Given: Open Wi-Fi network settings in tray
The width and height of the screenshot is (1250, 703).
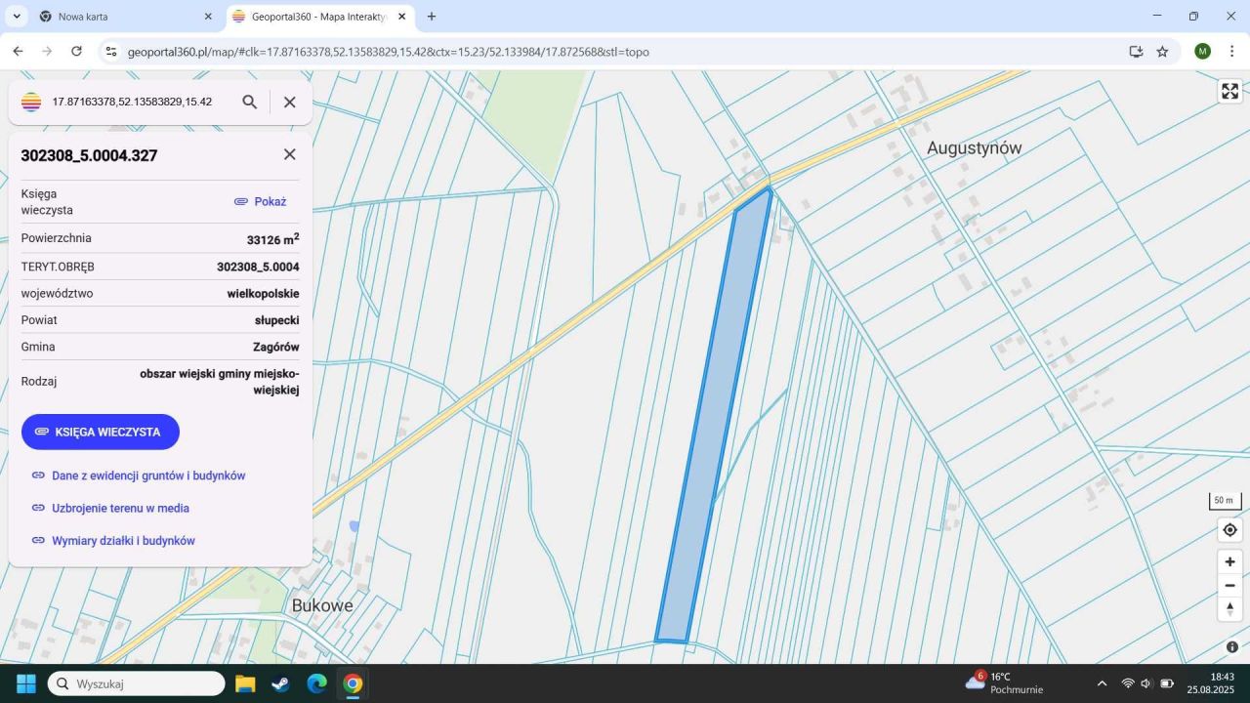Looking at the screenshot, I should tap(1128, 683).
